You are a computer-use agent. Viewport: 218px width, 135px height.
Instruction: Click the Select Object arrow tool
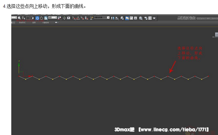point(19,18)
